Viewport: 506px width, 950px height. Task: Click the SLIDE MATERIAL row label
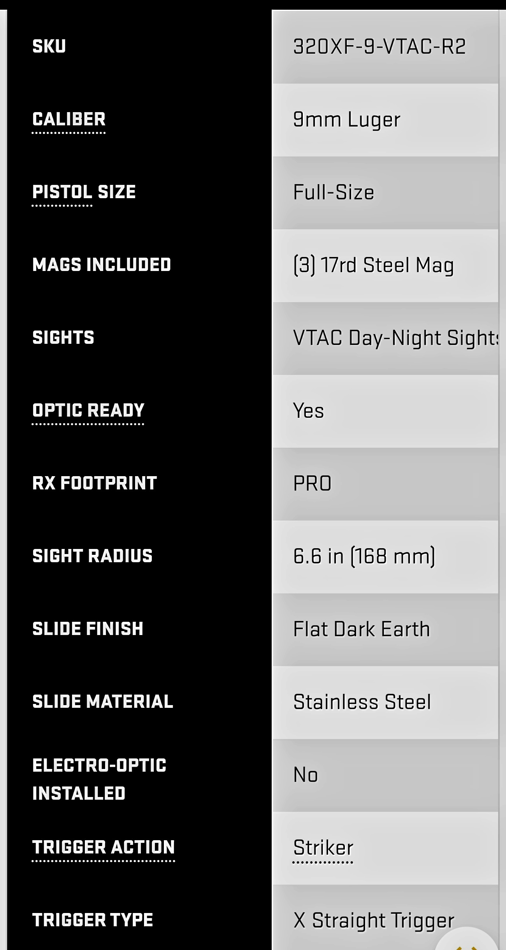pyautogui.click(x=103, y=702)
